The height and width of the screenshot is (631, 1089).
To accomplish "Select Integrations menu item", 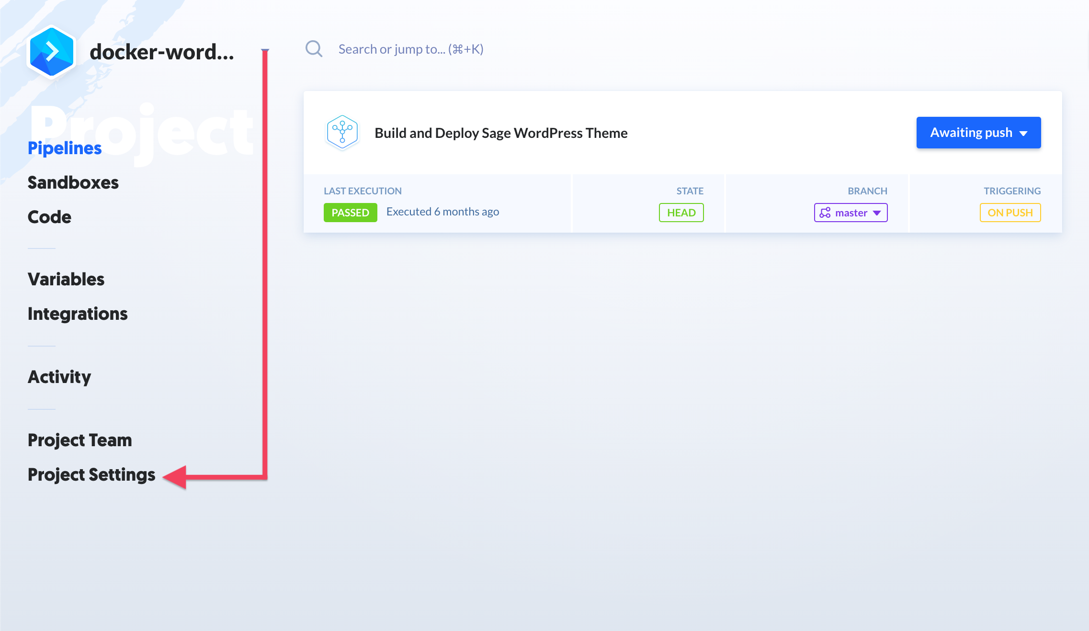I will [x=78, y=314].
